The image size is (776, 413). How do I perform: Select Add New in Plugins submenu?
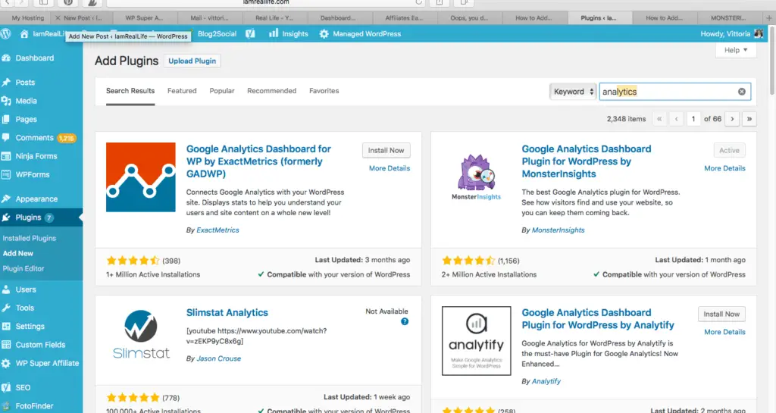(18, 253)
